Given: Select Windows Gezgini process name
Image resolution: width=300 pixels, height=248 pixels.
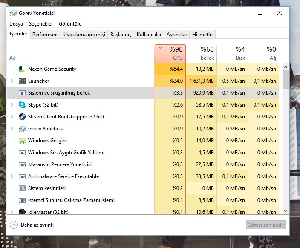Looking at the screenshot, I should tap(47, 141).
